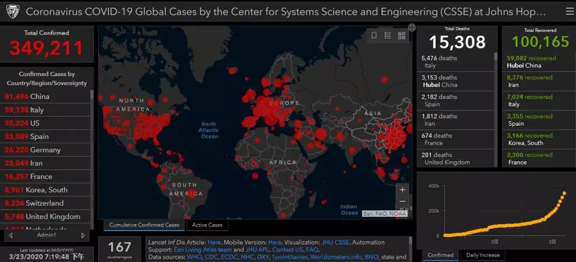Select Cumulative Confirmed Cases tab
576x262 pixels.
(144, 225)
